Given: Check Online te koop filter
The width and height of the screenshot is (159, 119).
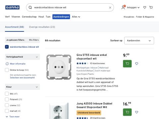Looking at the screenshot, I should [x=7, y=70].
